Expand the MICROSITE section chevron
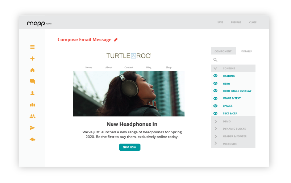 coord(216,143)
